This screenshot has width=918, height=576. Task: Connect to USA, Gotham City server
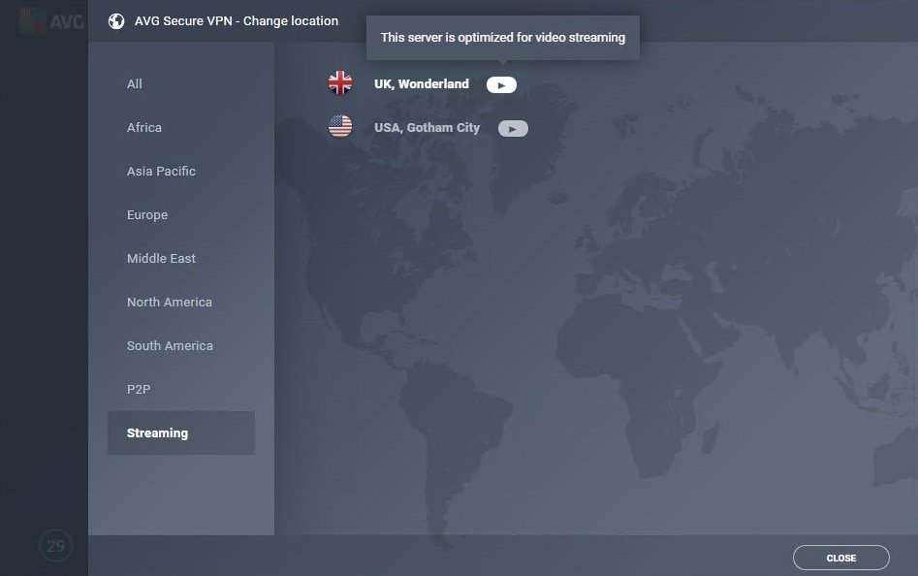[427, 128]
